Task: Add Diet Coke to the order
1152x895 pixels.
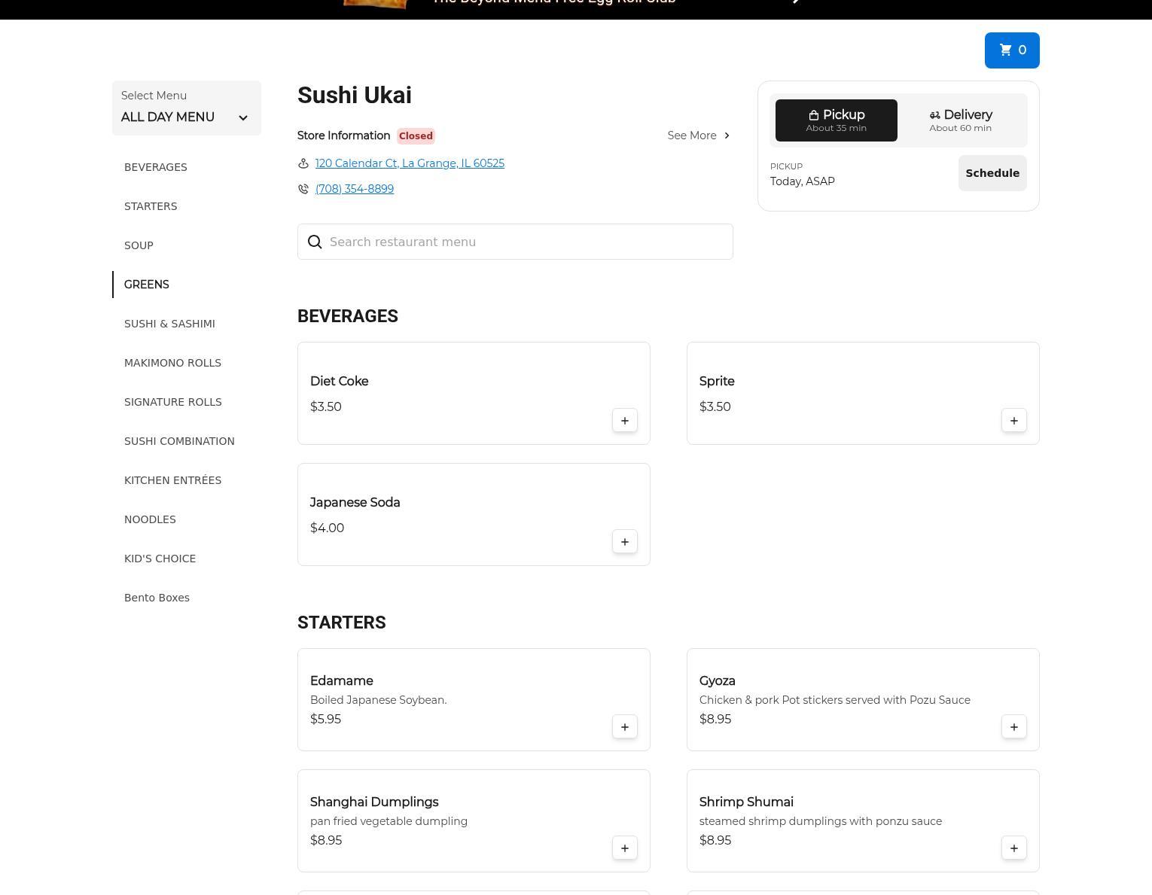Action: (624, 421)
